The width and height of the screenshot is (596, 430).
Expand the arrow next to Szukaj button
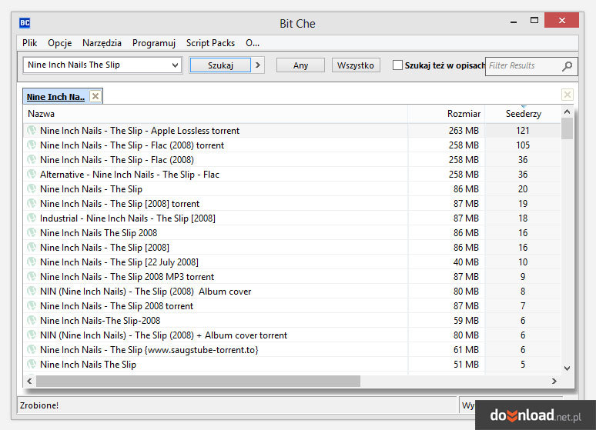tap(258, 65)
